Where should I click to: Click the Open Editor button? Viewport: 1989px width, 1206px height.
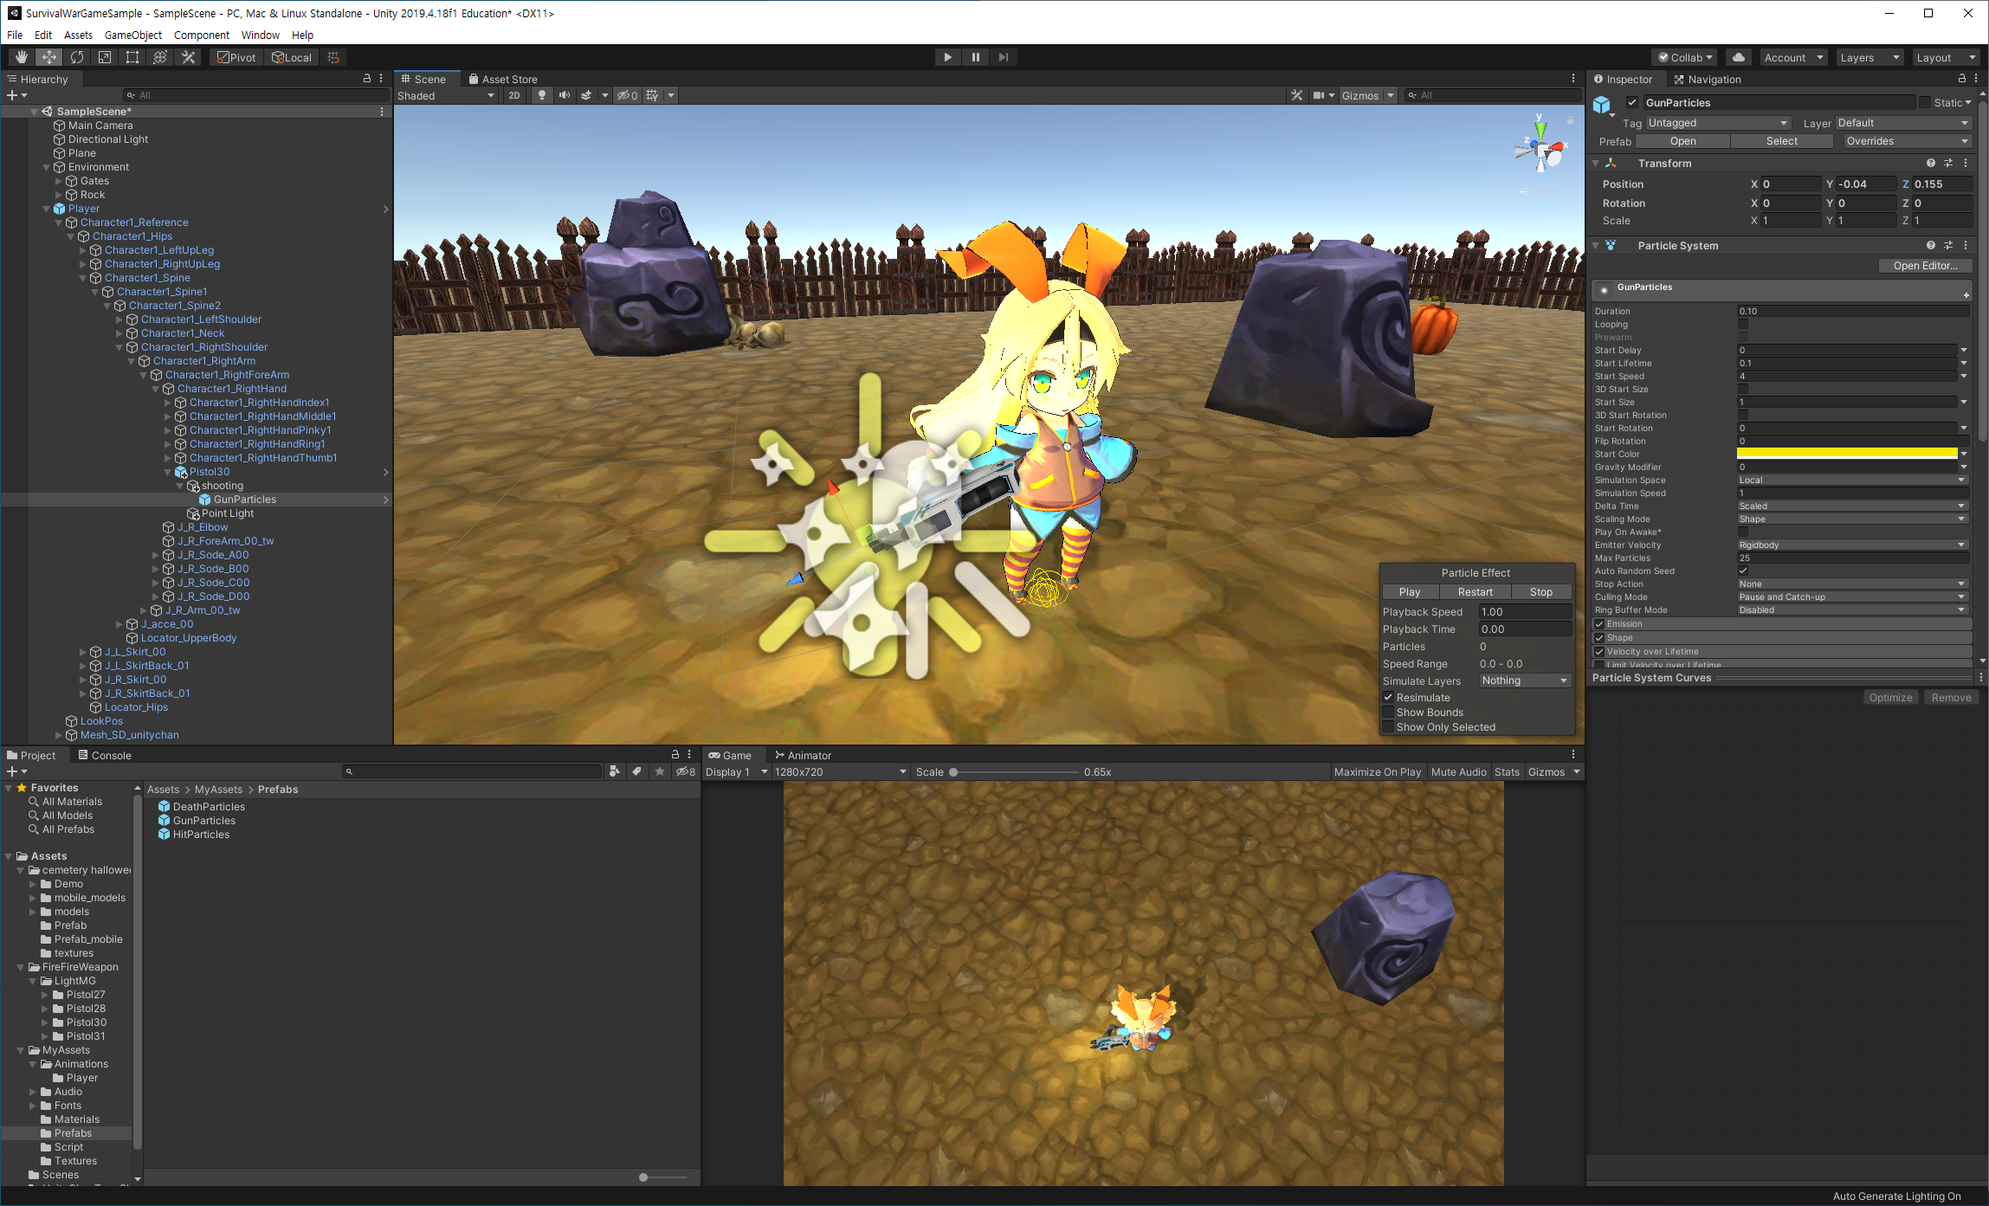(1924, 266)
